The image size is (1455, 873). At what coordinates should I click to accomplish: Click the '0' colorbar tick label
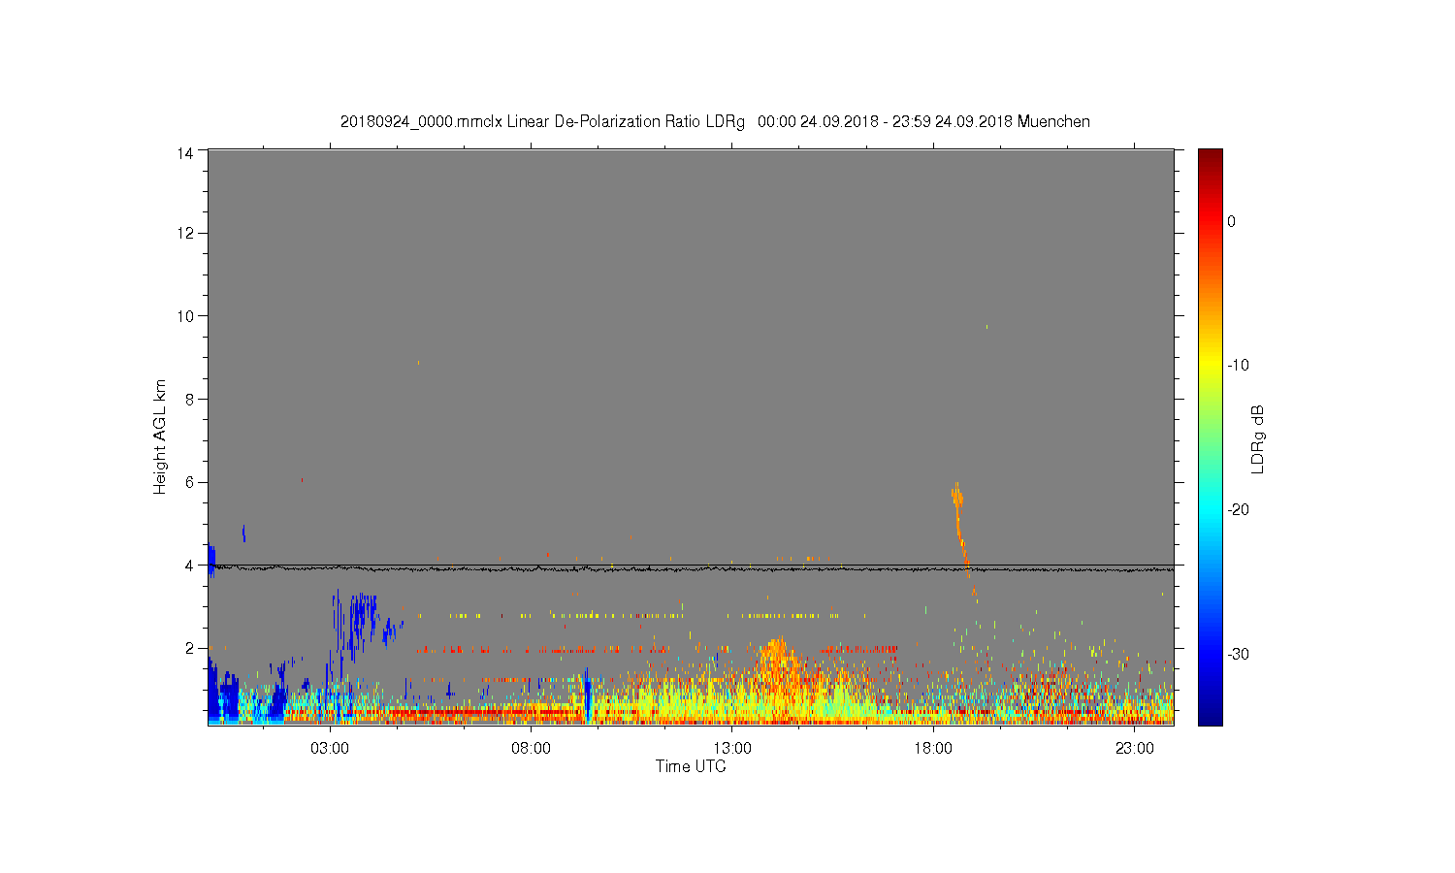1231,221
